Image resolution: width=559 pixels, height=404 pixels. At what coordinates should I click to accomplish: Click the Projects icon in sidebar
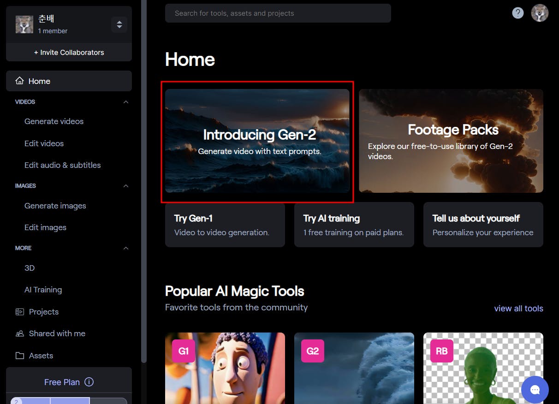19,312
